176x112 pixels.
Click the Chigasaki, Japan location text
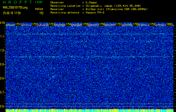[x=113, y=6]
